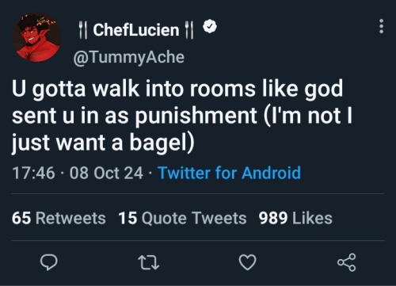Screen dimensions: 396x286
Task: Click the fork and knife emoji after ChefLucien
Action: point(189,30)
